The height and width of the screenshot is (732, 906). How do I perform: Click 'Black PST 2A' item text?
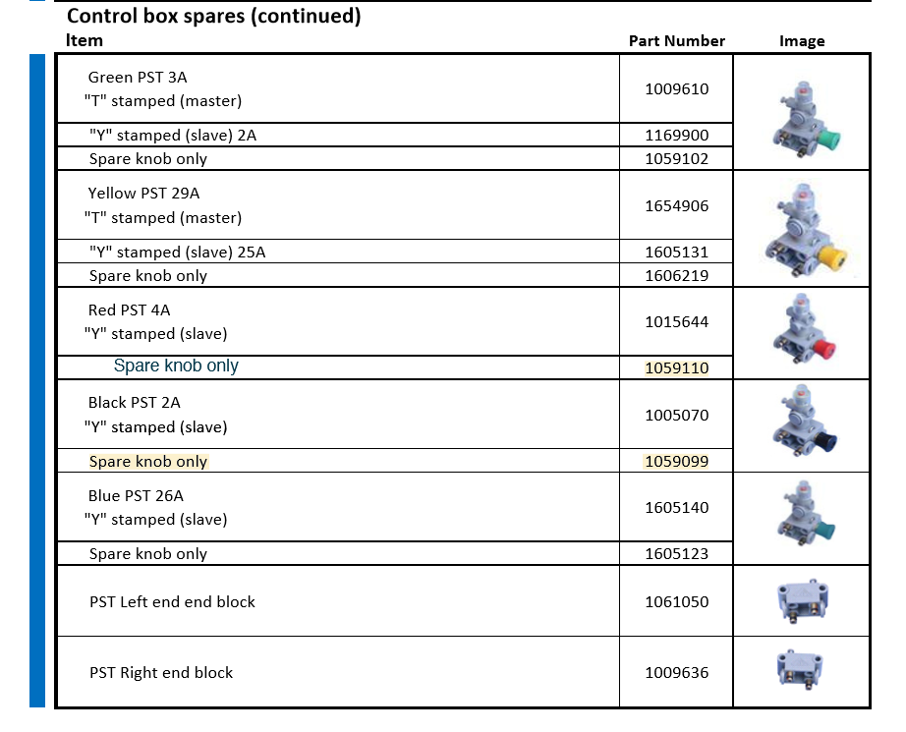[134, 403]
